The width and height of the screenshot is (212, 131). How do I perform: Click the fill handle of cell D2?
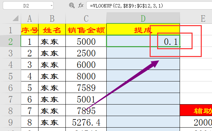coord(180,46)
